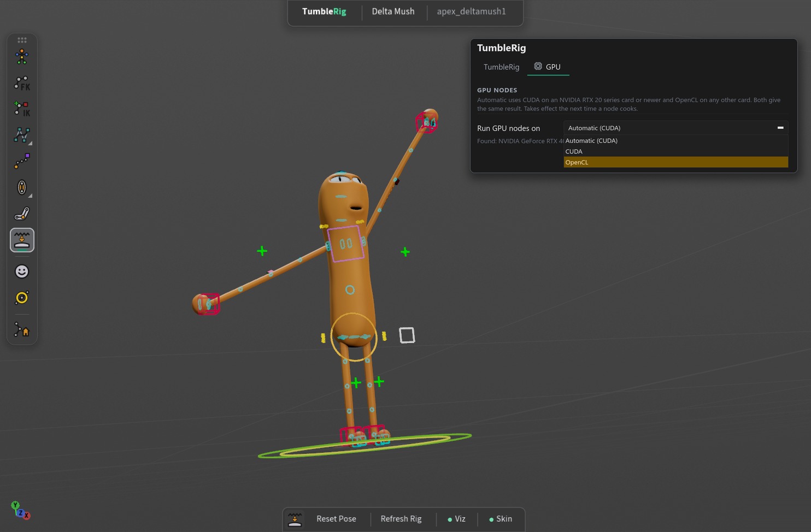Select the node home rest-pose tool

[22, 330]
